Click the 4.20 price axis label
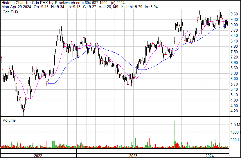Image resolution: width=241 pixels, height=158 pixels. click(x=234, y=111)
